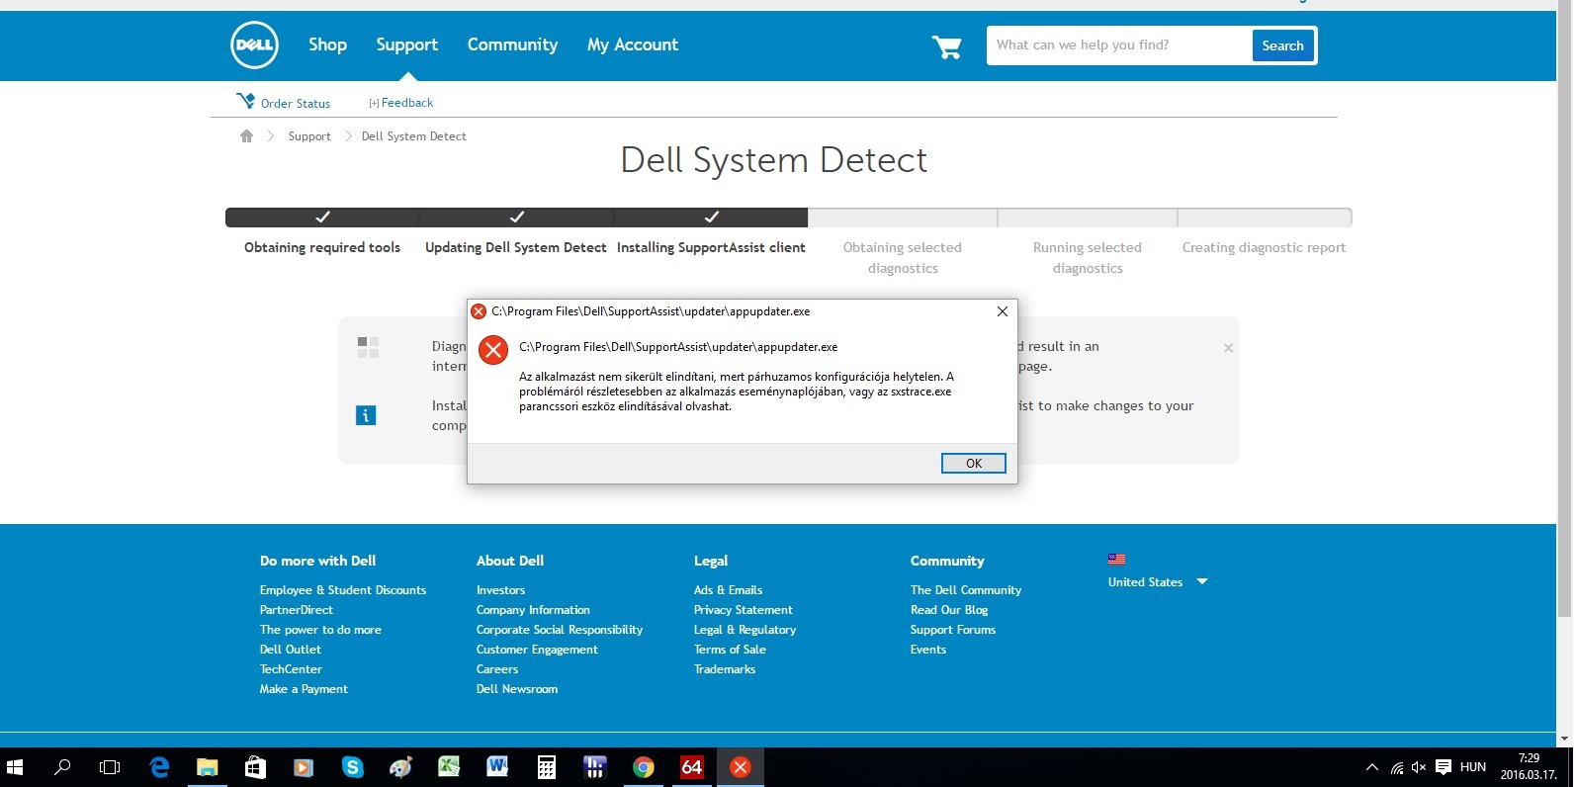The image size is (1576, 787).
Task: Open The Dell Community link
Action: tap(966, 590)
